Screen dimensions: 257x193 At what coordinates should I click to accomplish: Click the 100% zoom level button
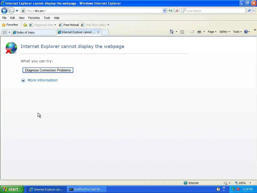pos(240,183)
